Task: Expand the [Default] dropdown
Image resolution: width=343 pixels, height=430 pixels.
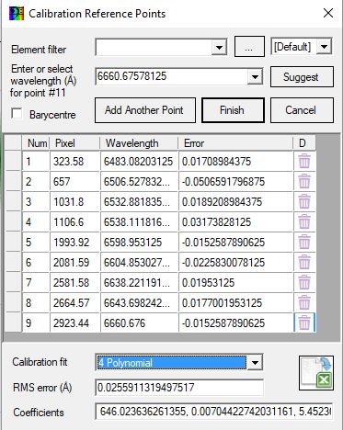Action: pos(324,47)
